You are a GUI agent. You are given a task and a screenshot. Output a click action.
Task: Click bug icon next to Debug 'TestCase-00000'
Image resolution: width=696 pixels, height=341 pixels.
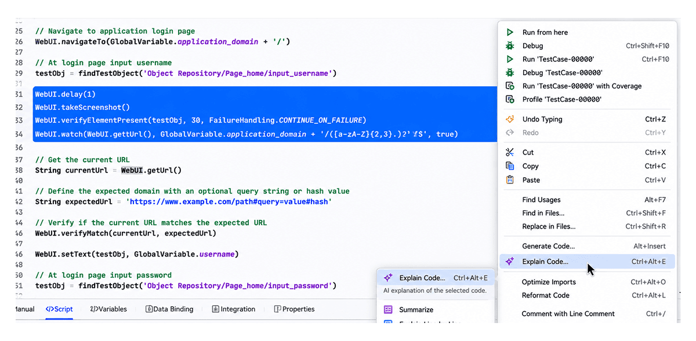coord(510,72)
